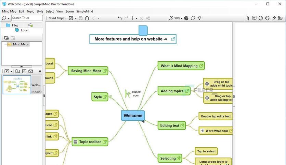The width and height of the screenshot is (286, 165).
Task: Open the Topic menu
Action: coord(30,11)
